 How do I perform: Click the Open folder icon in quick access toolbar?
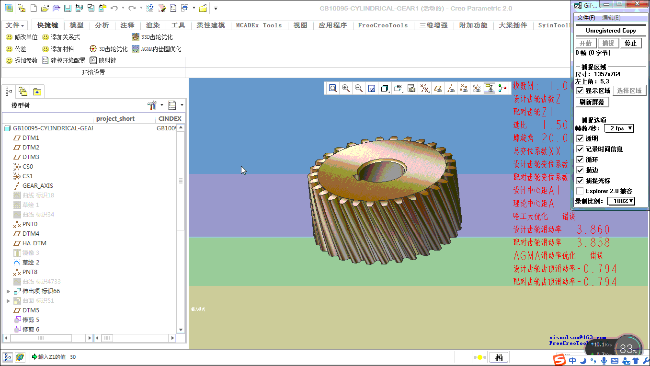pyautogui.click(x=45, y=8)
